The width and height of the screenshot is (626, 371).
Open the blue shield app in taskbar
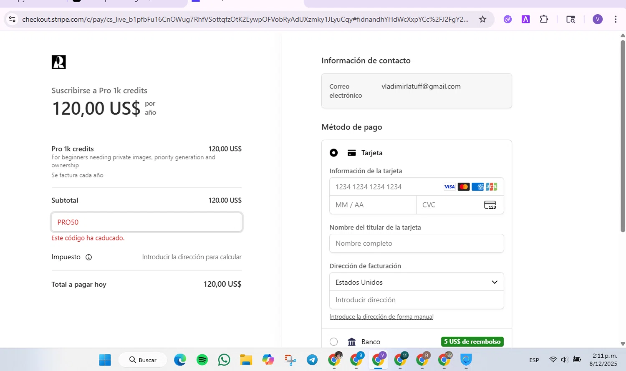tap(466, 359)
